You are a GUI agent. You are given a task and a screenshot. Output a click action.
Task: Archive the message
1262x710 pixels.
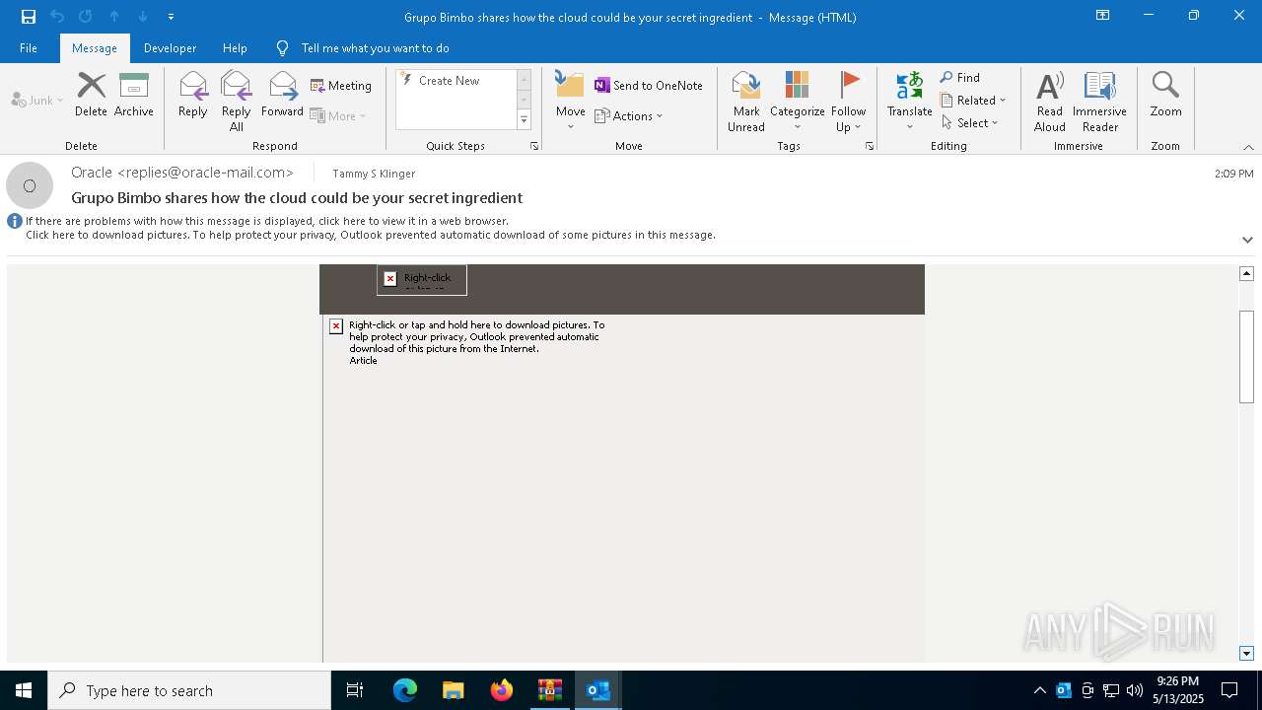pyautogui.click(x=133, y=96)
